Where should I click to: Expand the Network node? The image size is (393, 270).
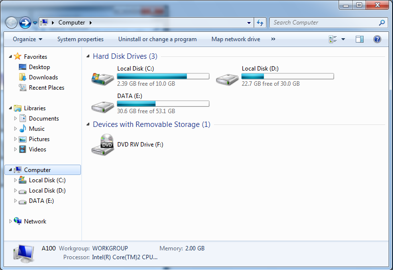[x=10, y=221]
